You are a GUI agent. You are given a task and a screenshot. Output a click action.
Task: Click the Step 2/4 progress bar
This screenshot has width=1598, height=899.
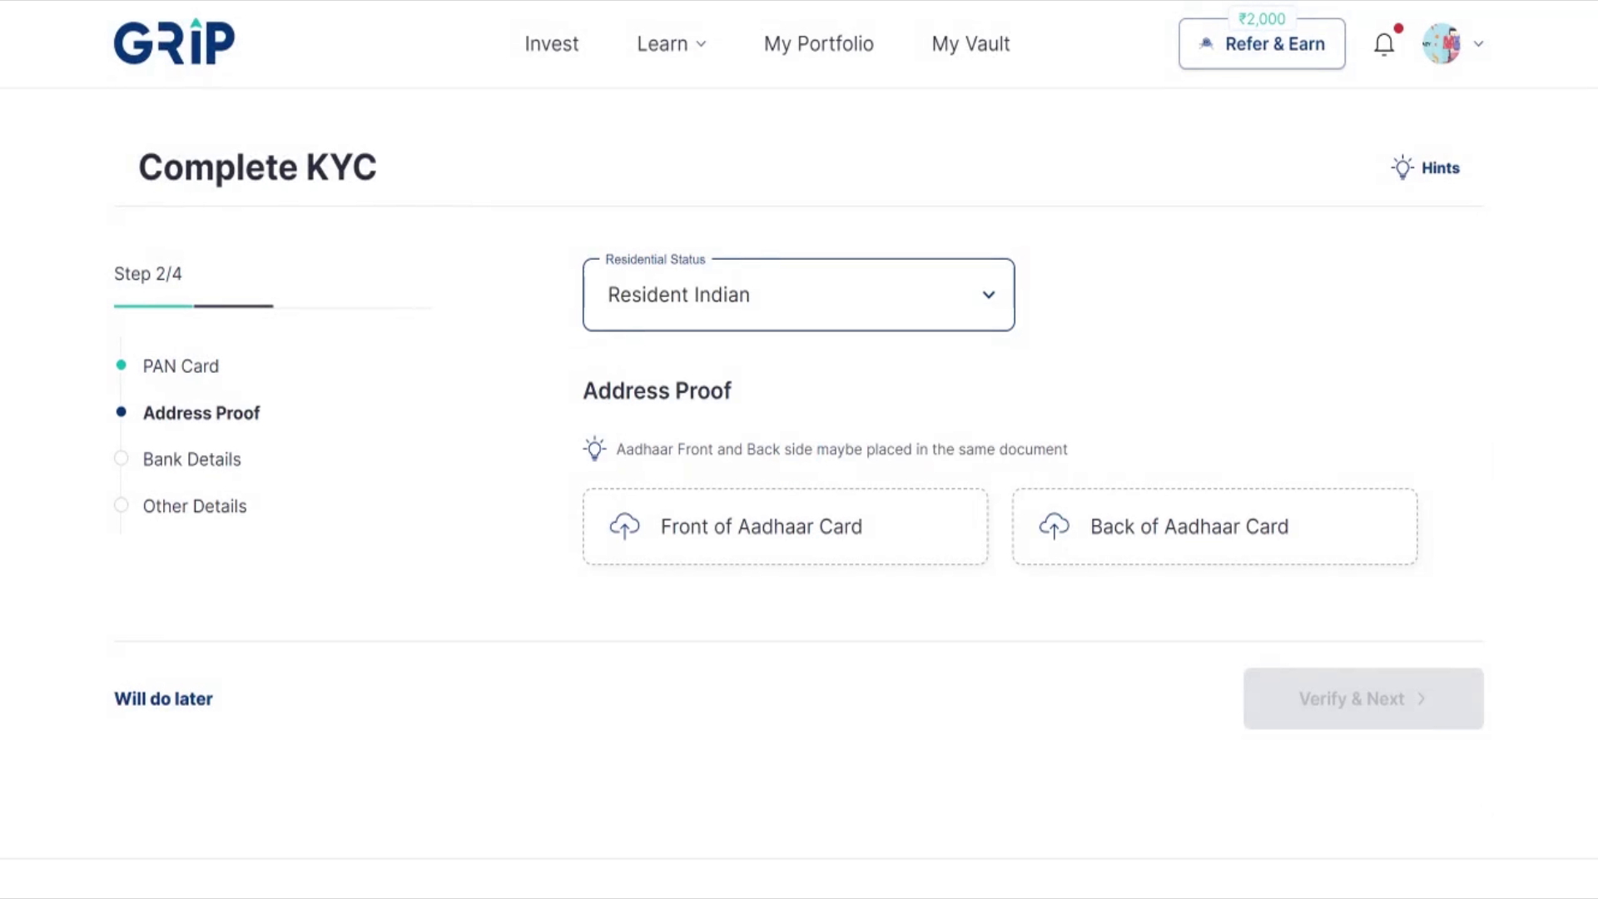click(x=273, y=306)
